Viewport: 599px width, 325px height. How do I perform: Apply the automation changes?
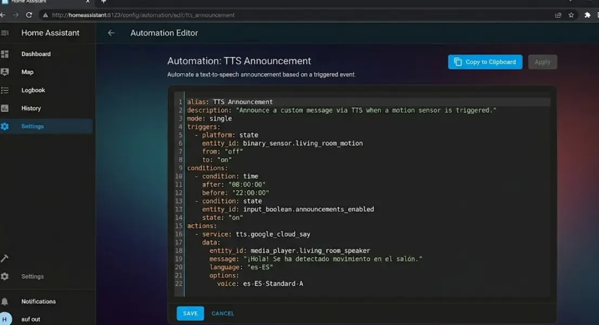(542, 62)
